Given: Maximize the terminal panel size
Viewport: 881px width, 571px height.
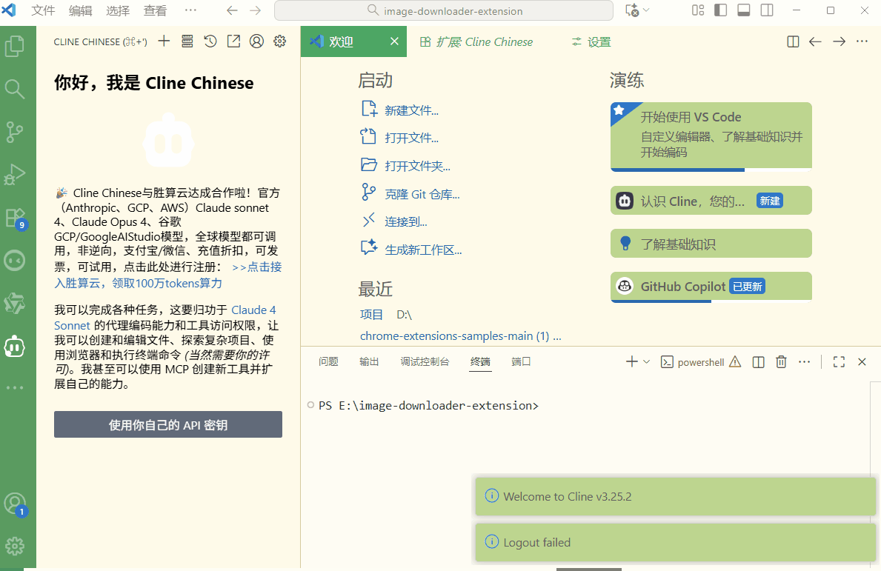Looking at the screenshot, I should [x=839, y=362].
